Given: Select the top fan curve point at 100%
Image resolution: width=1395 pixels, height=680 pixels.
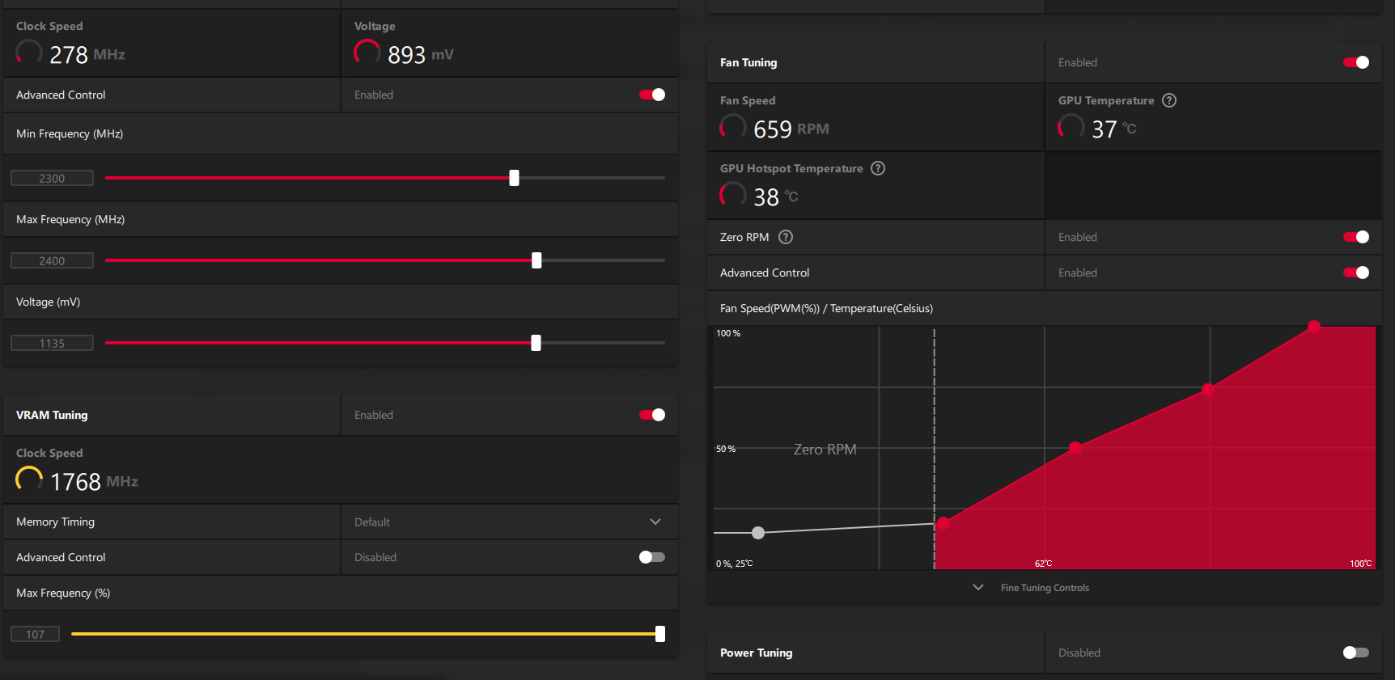Looking at the screenshot, I should 1314,327.
